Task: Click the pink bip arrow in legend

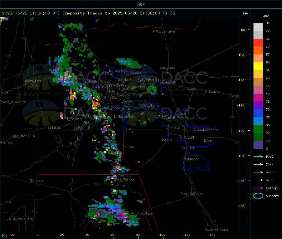Action: pos(258,180)
